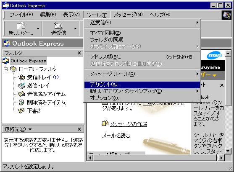Image resolution: width=234 pixels, height=172 pixels.
Task: Open オプション(O)... from the menu
Action: [142, 98]
